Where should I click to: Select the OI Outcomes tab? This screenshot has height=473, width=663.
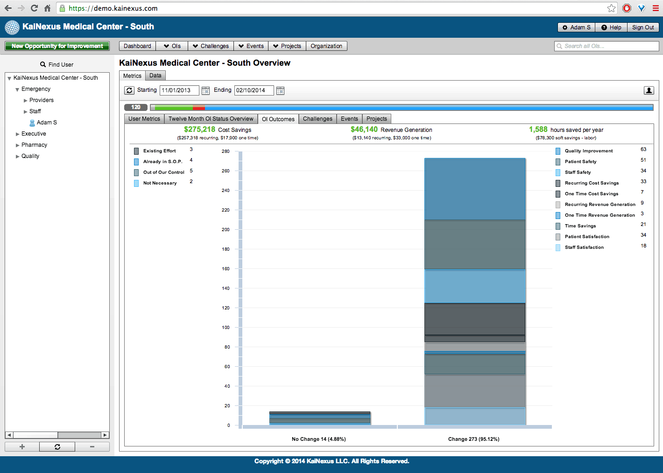[278, 119]
